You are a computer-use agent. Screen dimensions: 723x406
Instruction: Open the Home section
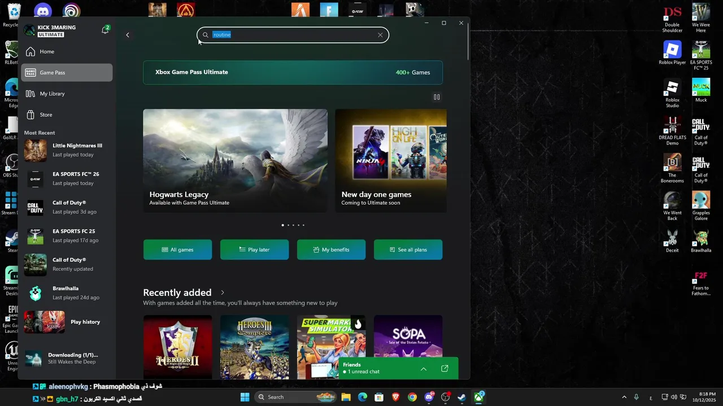click(67, 51)
